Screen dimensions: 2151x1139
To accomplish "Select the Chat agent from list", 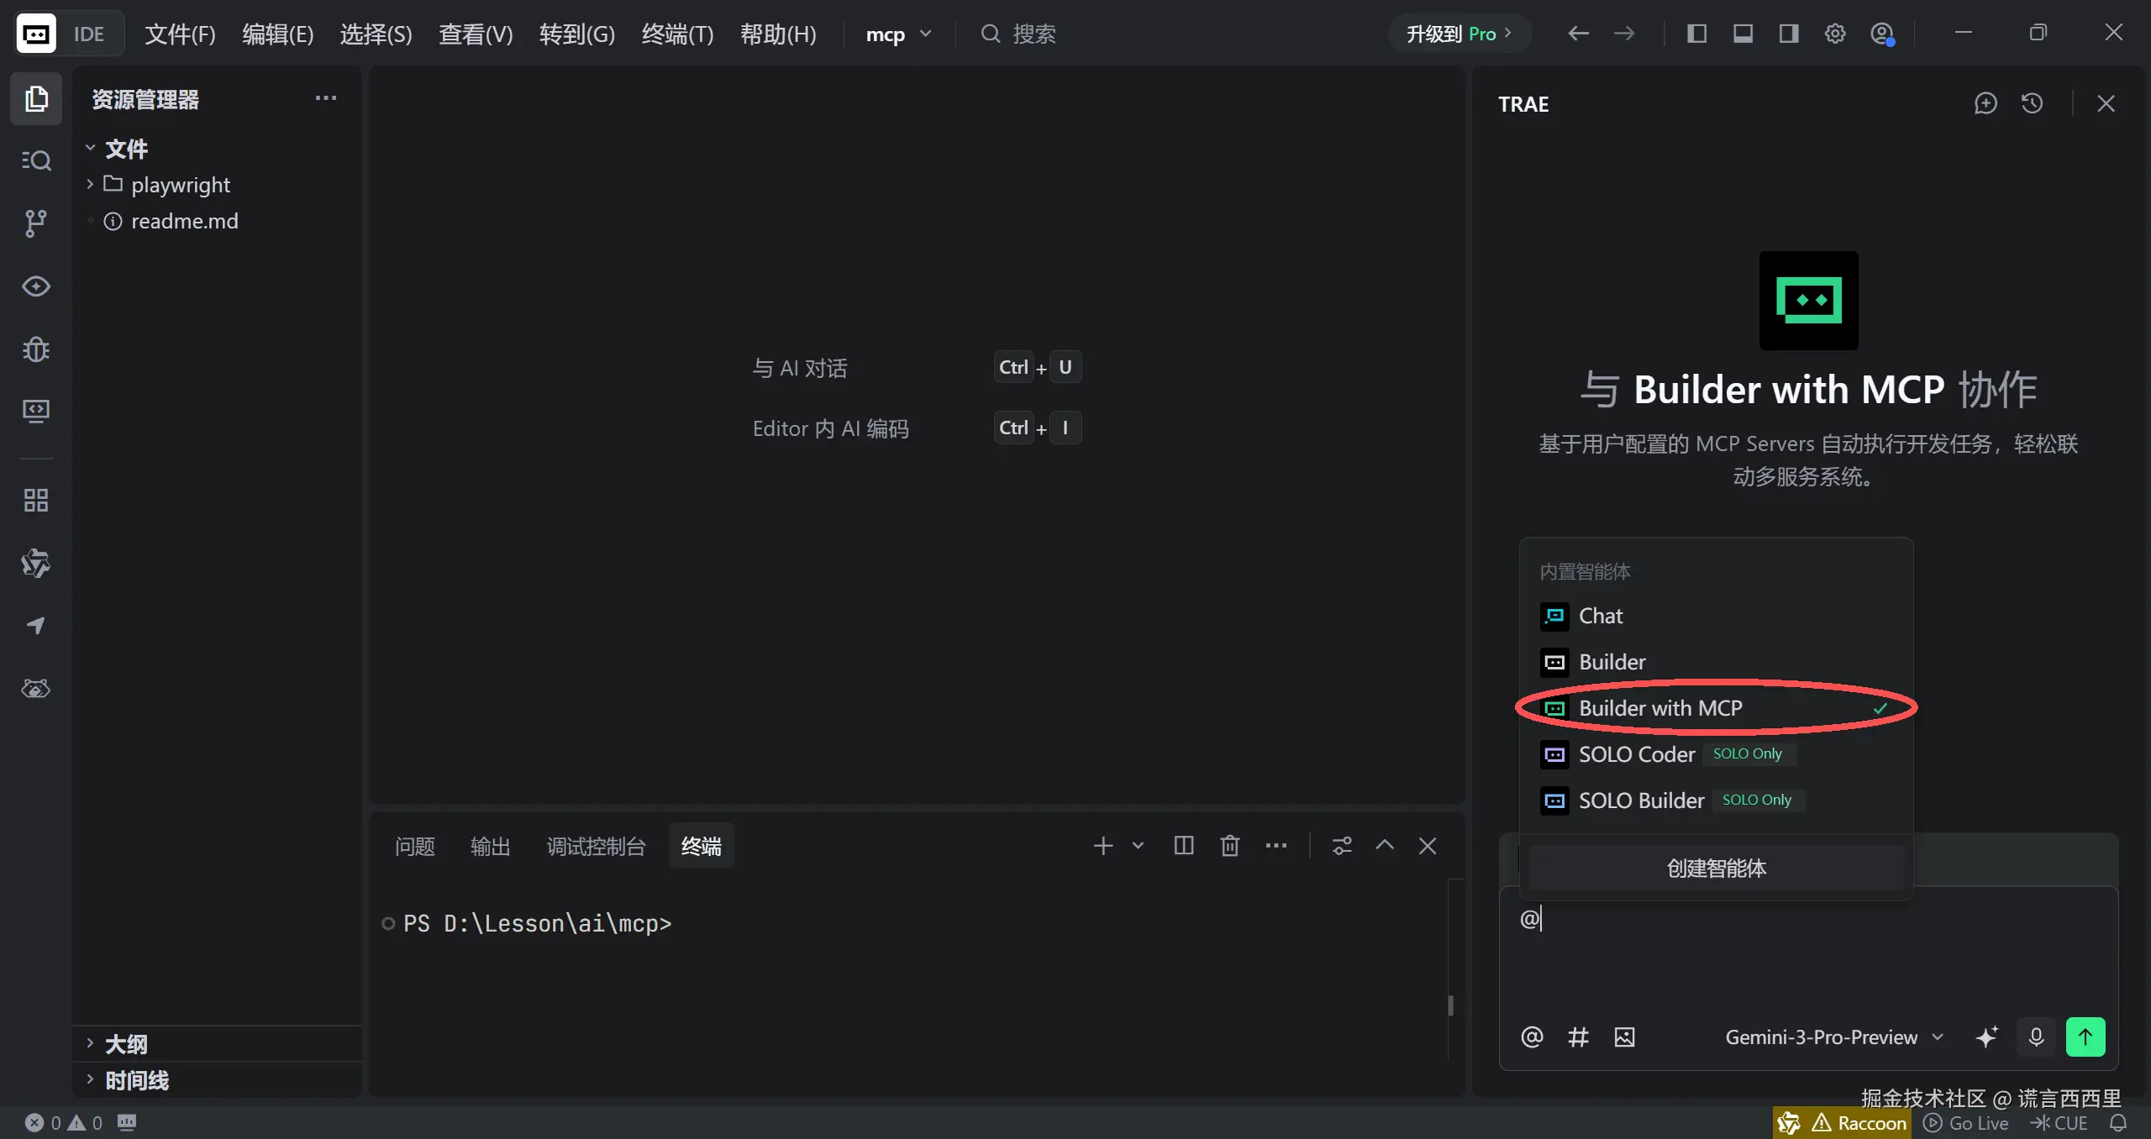I will point(1600,616).
